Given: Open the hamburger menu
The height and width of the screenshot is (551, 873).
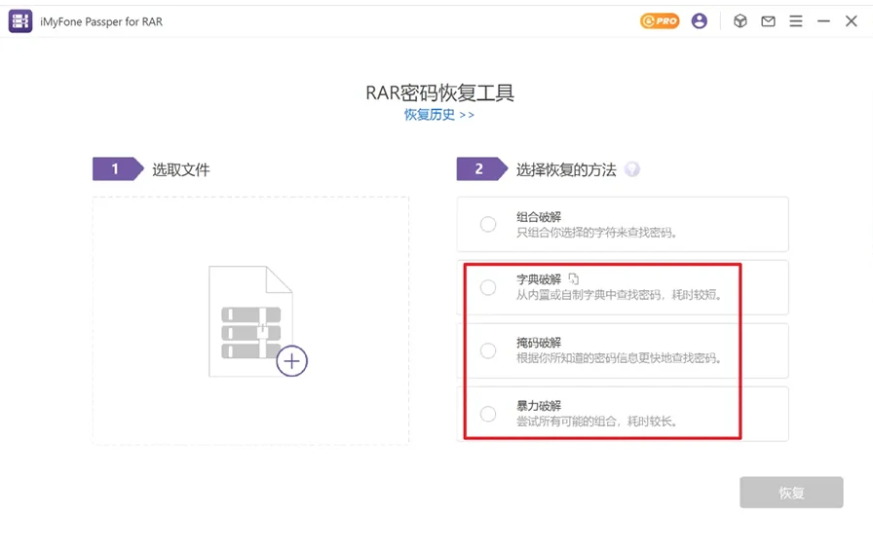Looking at the screenshot, I should click(796, 20).
